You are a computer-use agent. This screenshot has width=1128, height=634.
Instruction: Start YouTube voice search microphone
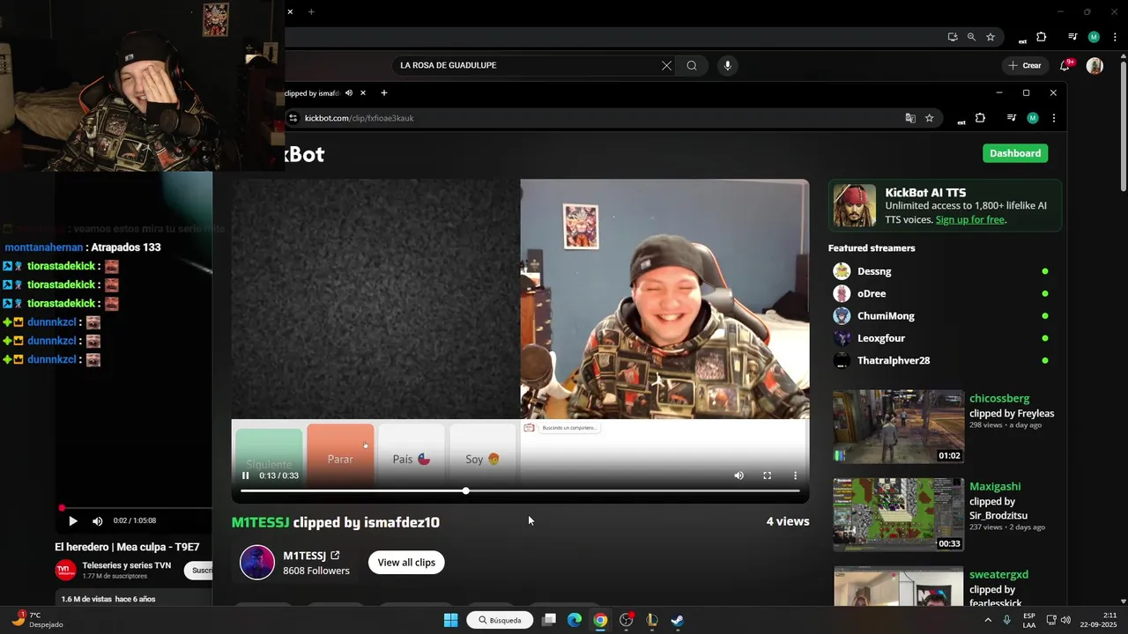pyautogui.click(x=727, y=65)
